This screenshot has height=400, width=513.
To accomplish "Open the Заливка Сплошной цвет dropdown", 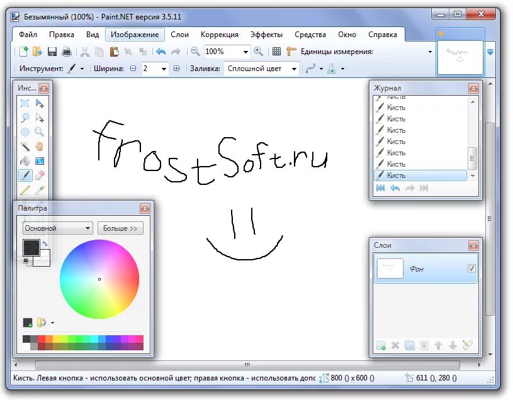I will (294, 69).
